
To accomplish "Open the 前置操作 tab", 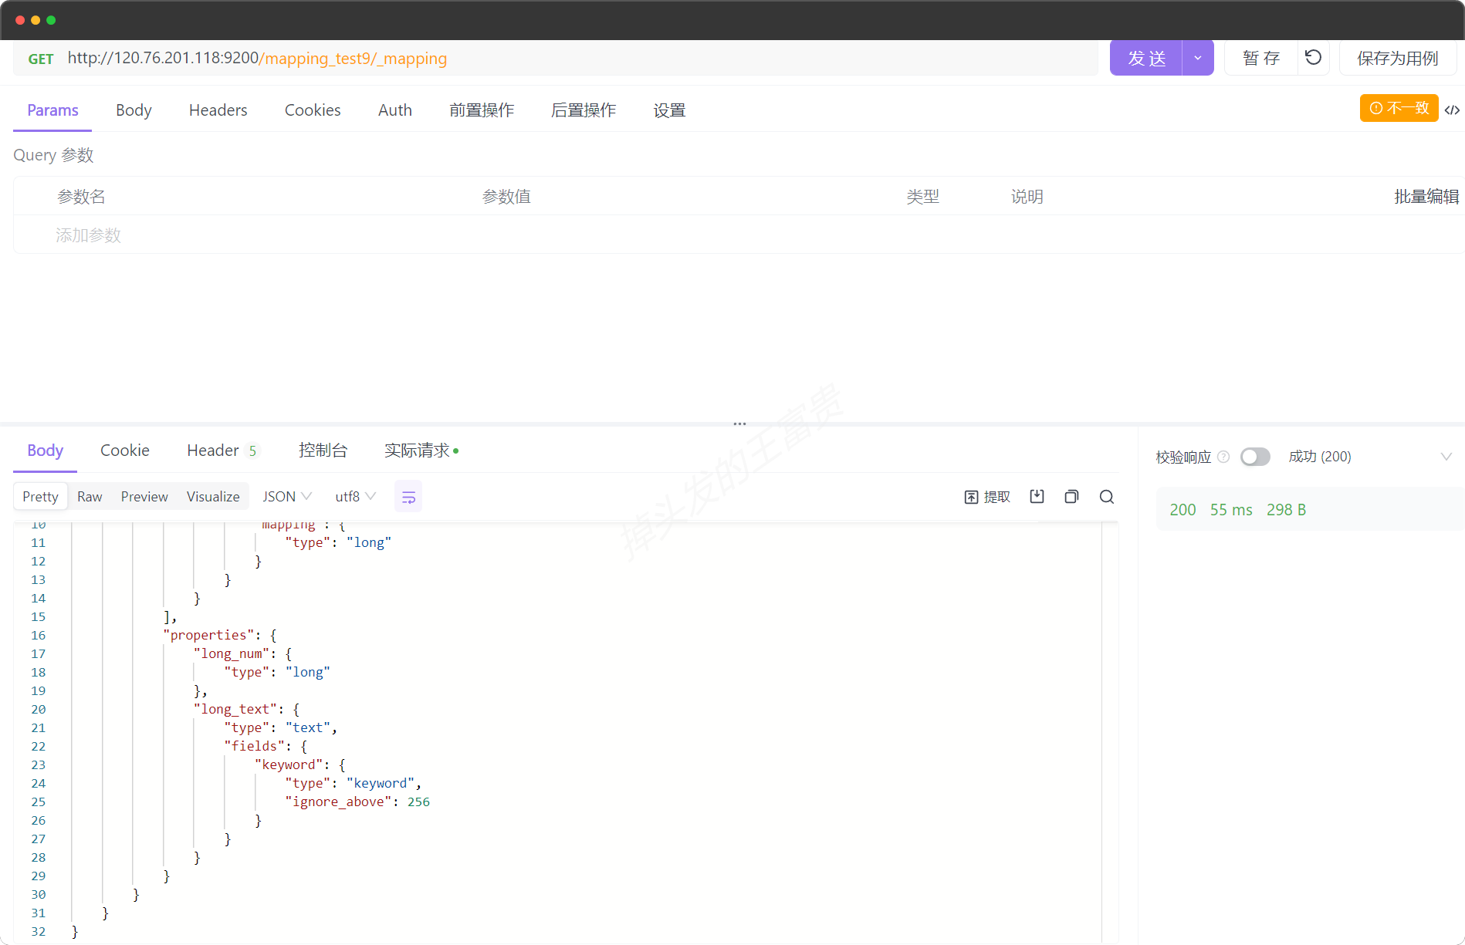I will 482,110.
